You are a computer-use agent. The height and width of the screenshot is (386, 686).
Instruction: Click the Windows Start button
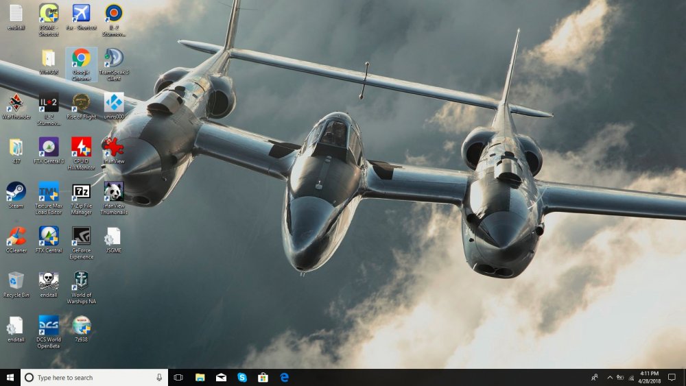(10, 377)
